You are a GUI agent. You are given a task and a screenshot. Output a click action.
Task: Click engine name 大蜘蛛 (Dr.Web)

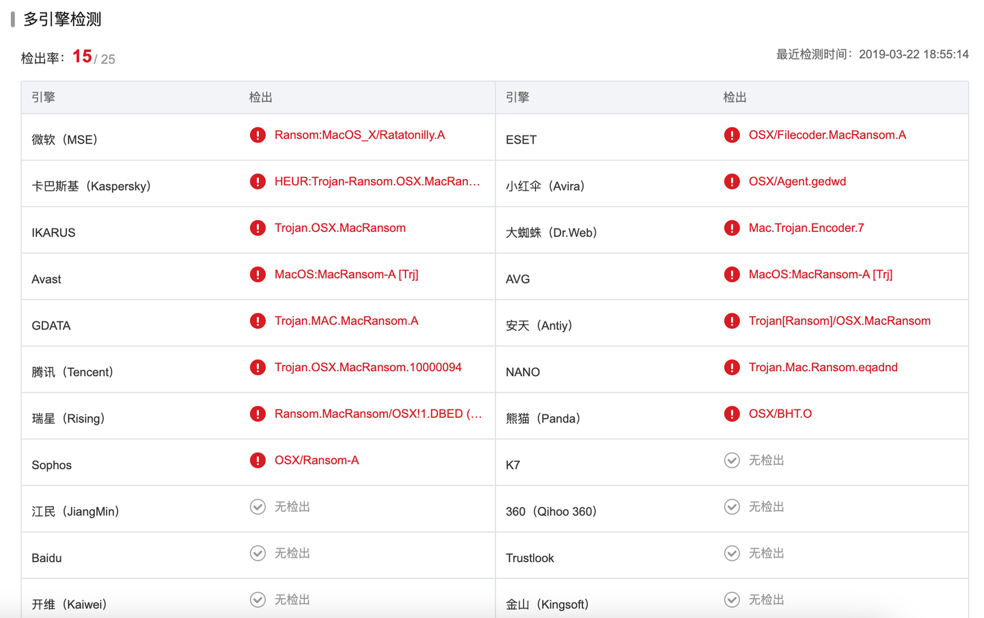[x=551, y=232]
